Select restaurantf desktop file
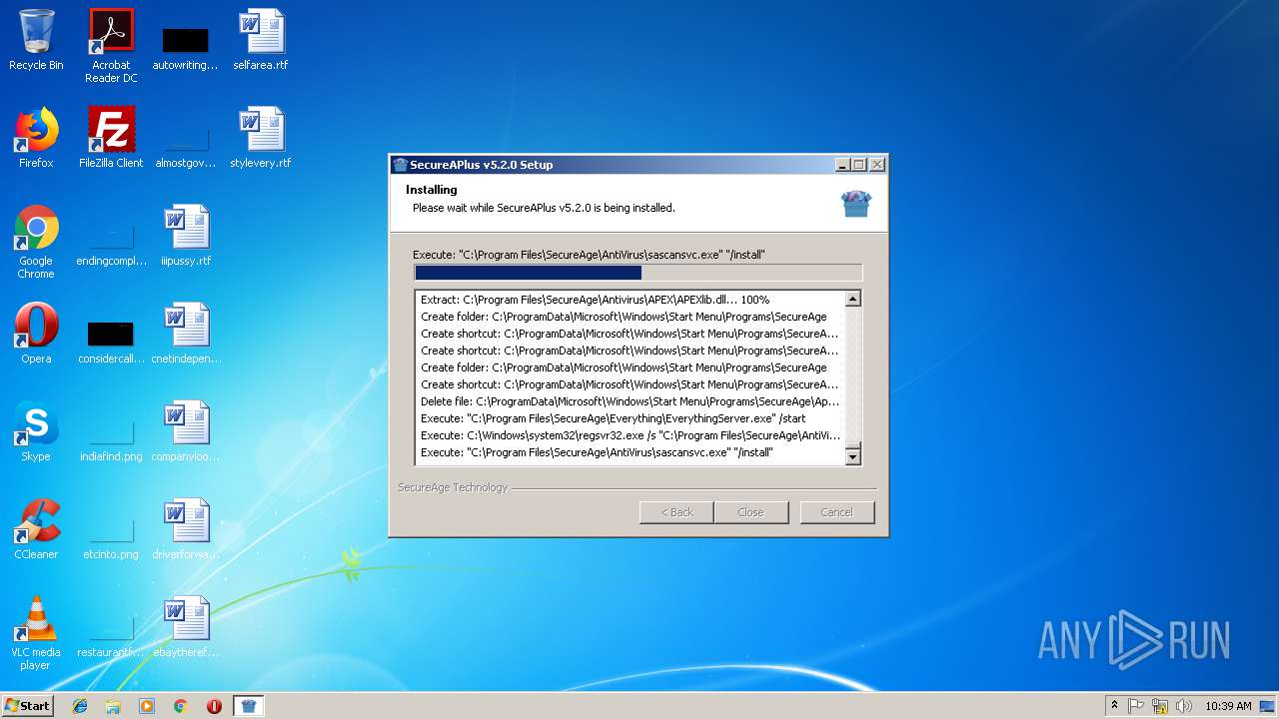 pyautogui.click(x=111, y=633)
